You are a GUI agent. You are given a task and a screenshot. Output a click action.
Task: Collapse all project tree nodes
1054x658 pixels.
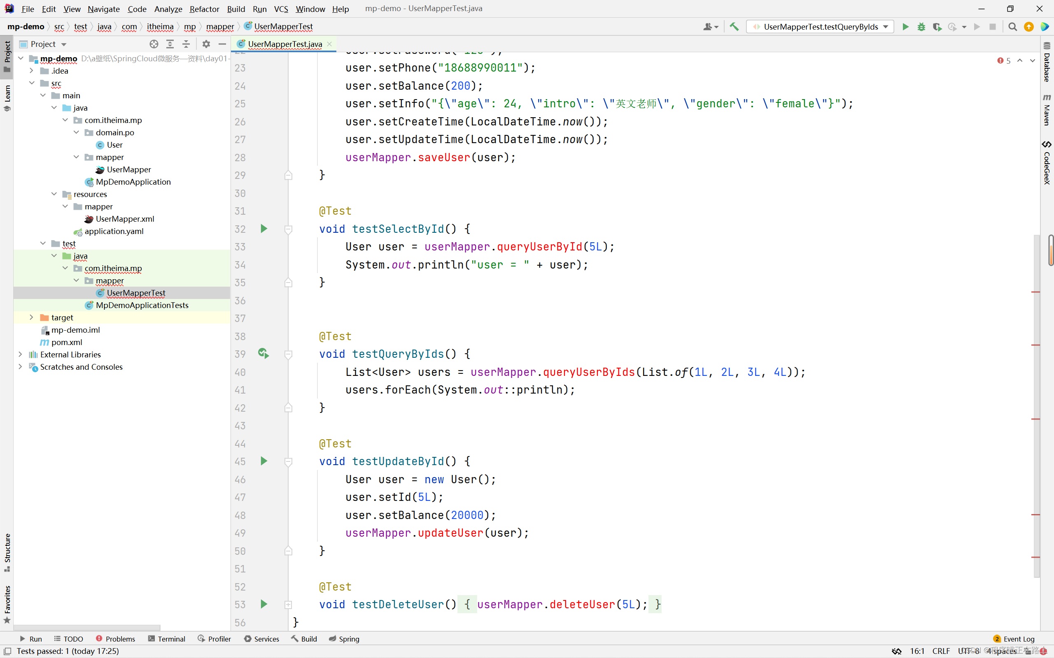coord(186,44)
